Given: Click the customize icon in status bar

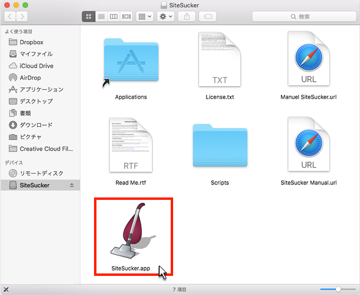Looking at the screenshot, I should click(6, 290).
